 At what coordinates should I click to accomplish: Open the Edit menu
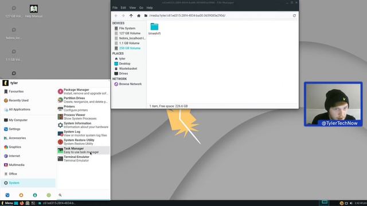tap(123, 7)
